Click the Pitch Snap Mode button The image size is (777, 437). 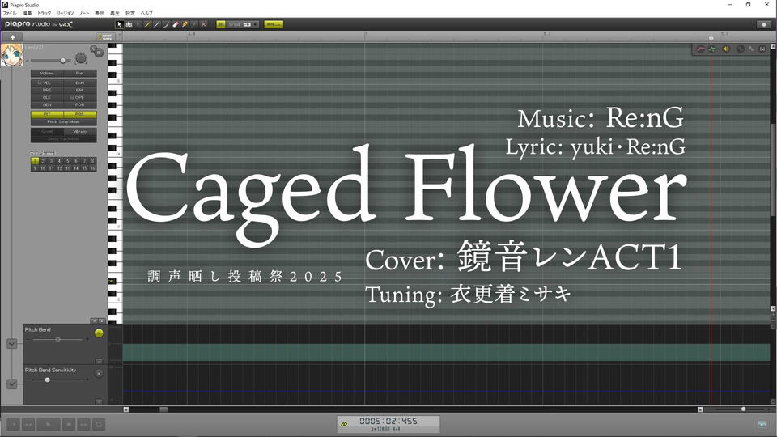point(63,121)
